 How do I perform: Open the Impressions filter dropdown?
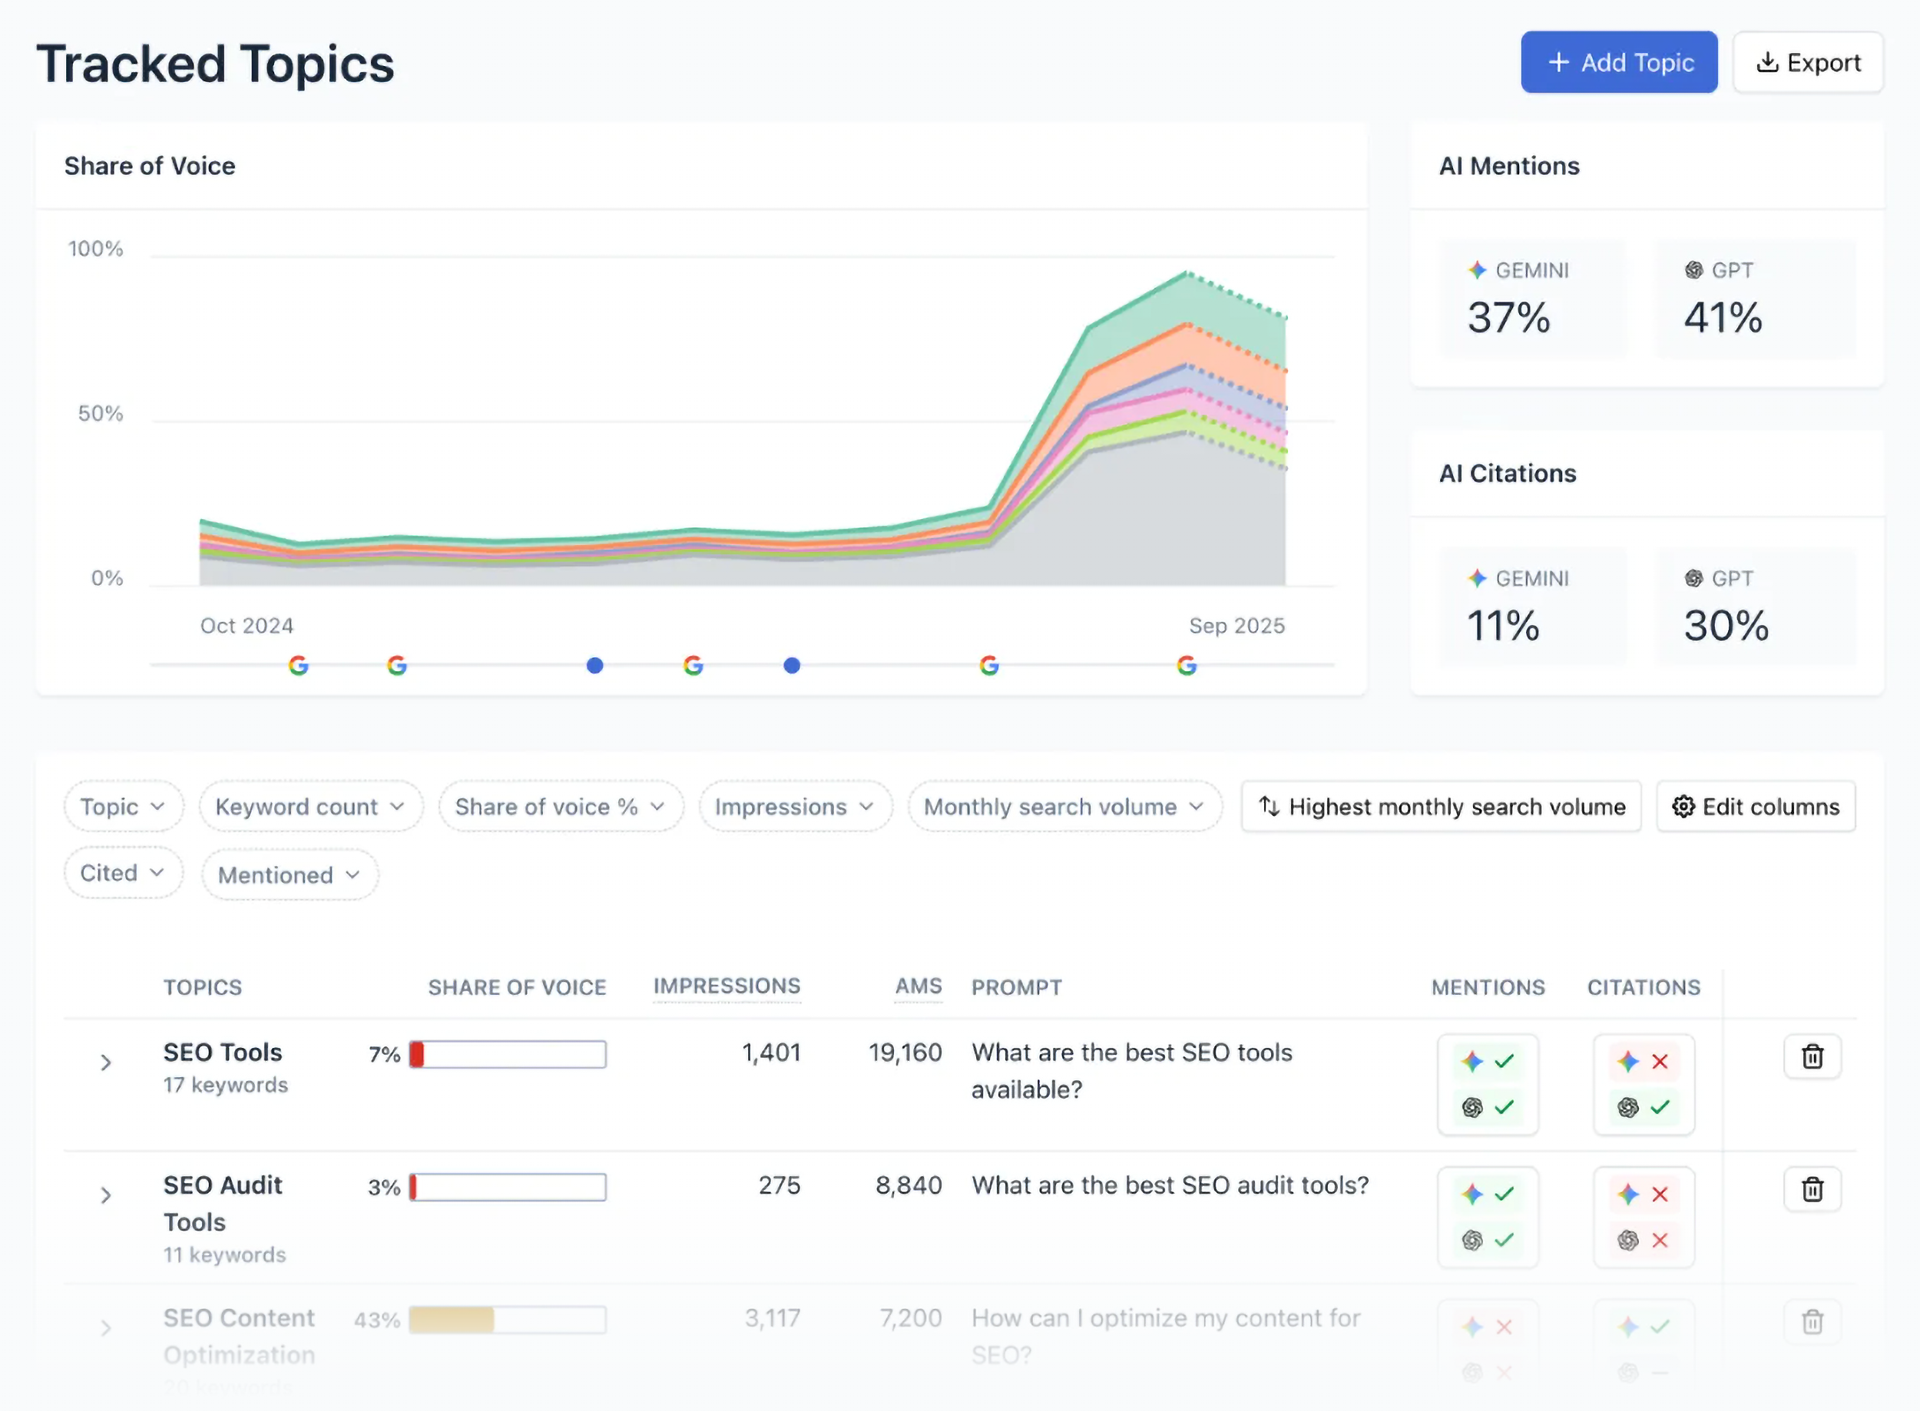[795, 806]
